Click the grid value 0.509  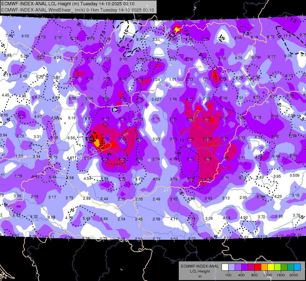(x=294, y=175)
